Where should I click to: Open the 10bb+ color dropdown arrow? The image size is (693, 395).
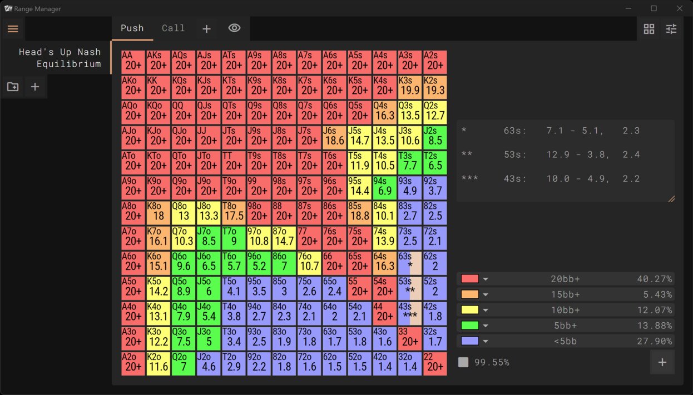click(486, 310)
